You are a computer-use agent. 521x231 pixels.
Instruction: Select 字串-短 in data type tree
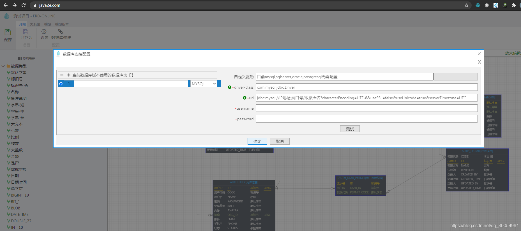pos(17,105)
